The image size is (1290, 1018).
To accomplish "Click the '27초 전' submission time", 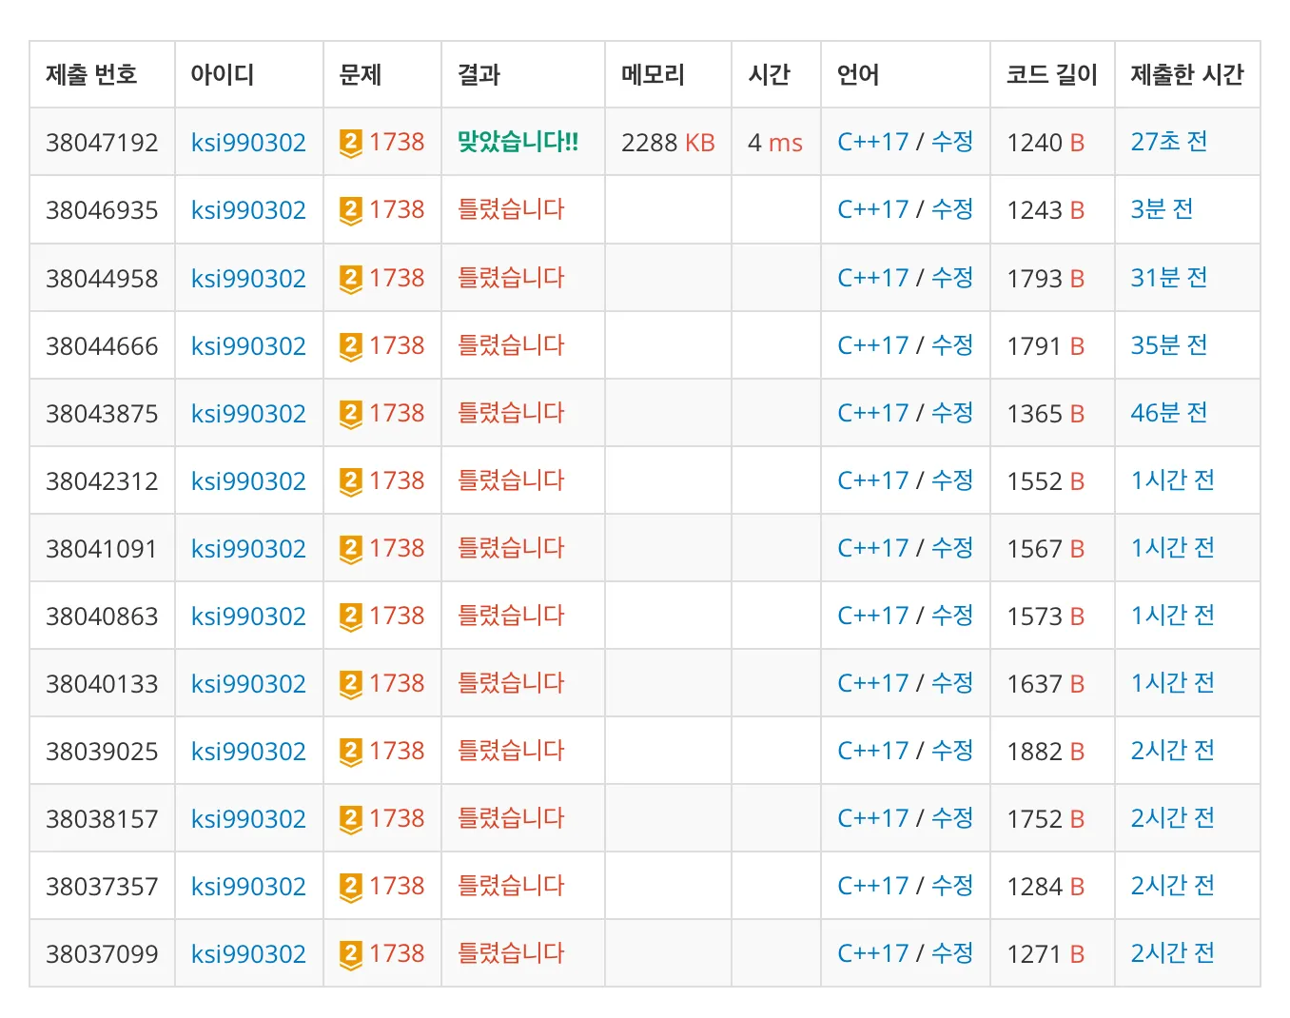I will pyautogui.click(x=1168, y=143).
